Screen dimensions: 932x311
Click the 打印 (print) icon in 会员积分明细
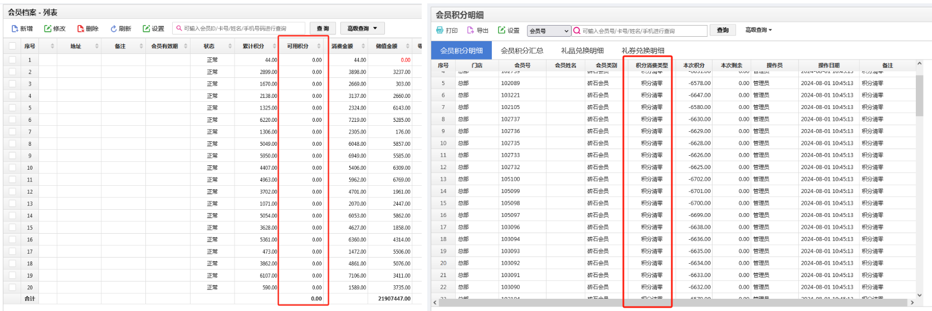(440, 30)
